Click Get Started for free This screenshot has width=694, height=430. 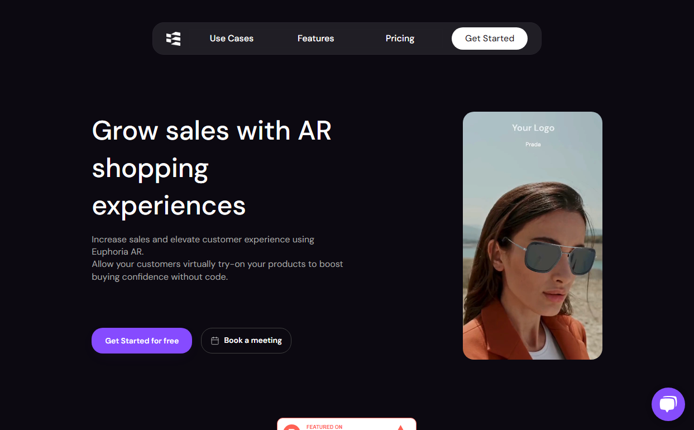tap(141, 340)
